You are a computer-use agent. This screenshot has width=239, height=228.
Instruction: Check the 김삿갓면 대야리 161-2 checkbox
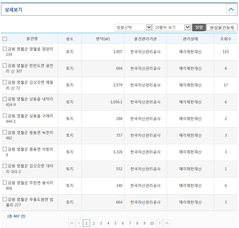point(5,166)
